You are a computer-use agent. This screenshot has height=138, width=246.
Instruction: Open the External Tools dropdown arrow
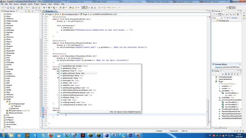pos(56,8)
